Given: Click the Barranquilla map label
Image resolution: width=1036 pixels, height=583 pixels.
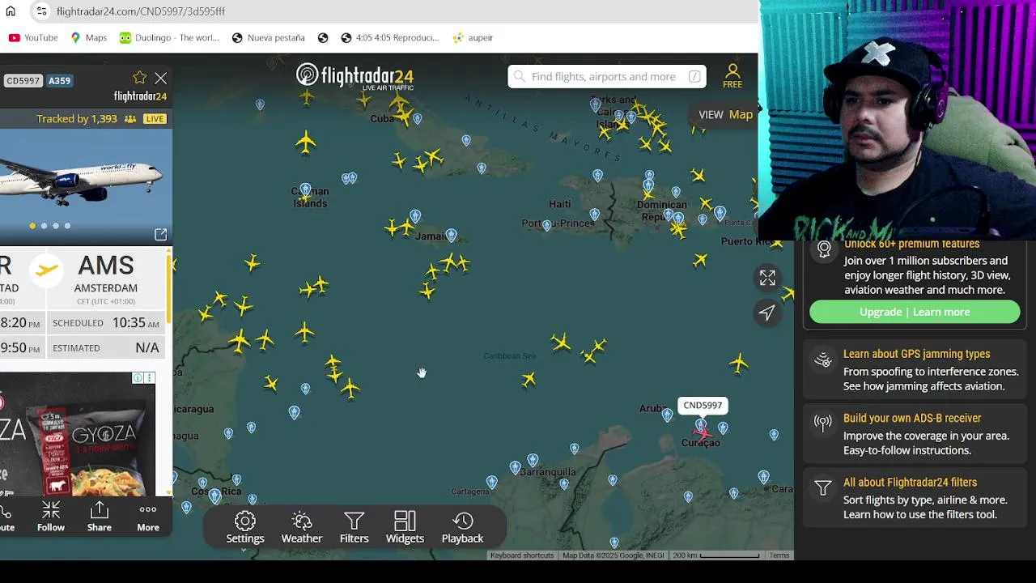Looking at the screenshot, I should tap(548, 472).
